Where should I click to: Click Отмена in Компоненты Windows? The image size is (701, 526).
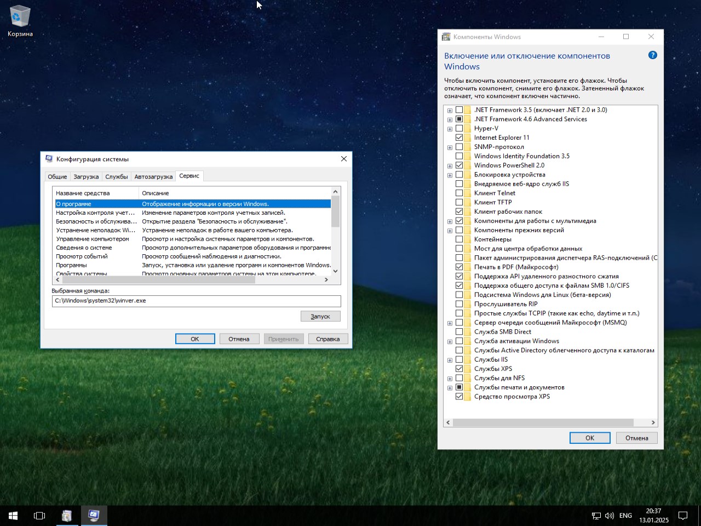637,438
